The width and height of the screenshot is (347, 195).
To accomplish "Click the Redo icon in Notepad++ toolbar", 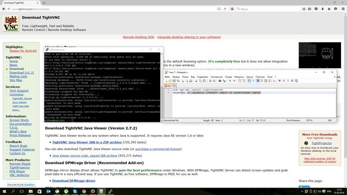I will pyautogui.click(x=214, y=81).
